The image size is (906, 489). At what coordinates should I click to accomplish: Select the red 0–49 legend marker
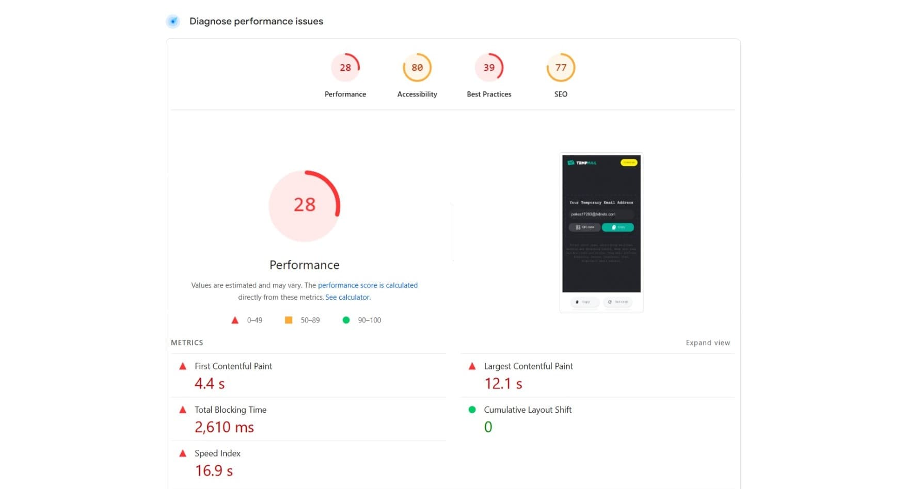click(236, 320)
